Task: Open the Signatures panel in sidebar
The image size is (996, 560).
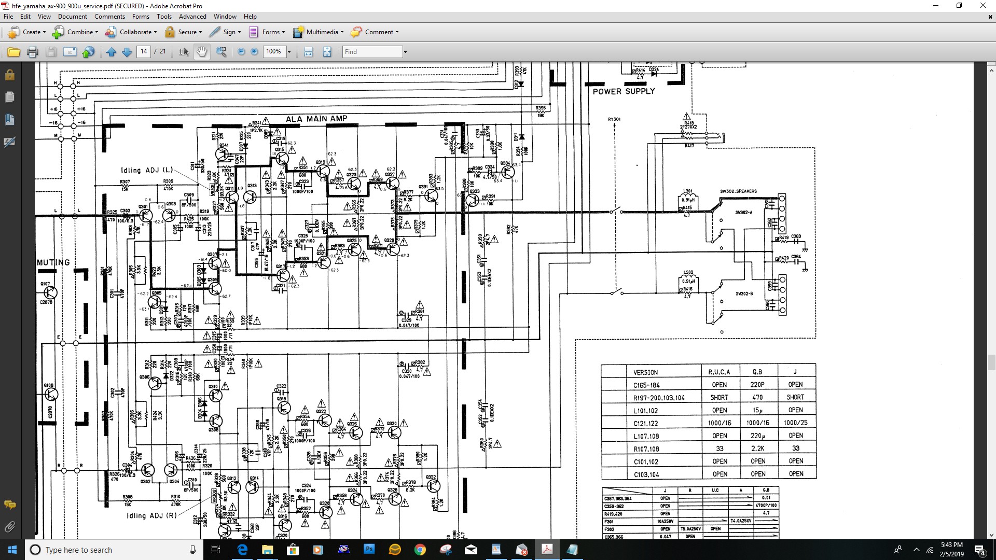Action: pyautogui.click(x=9, y=142)
